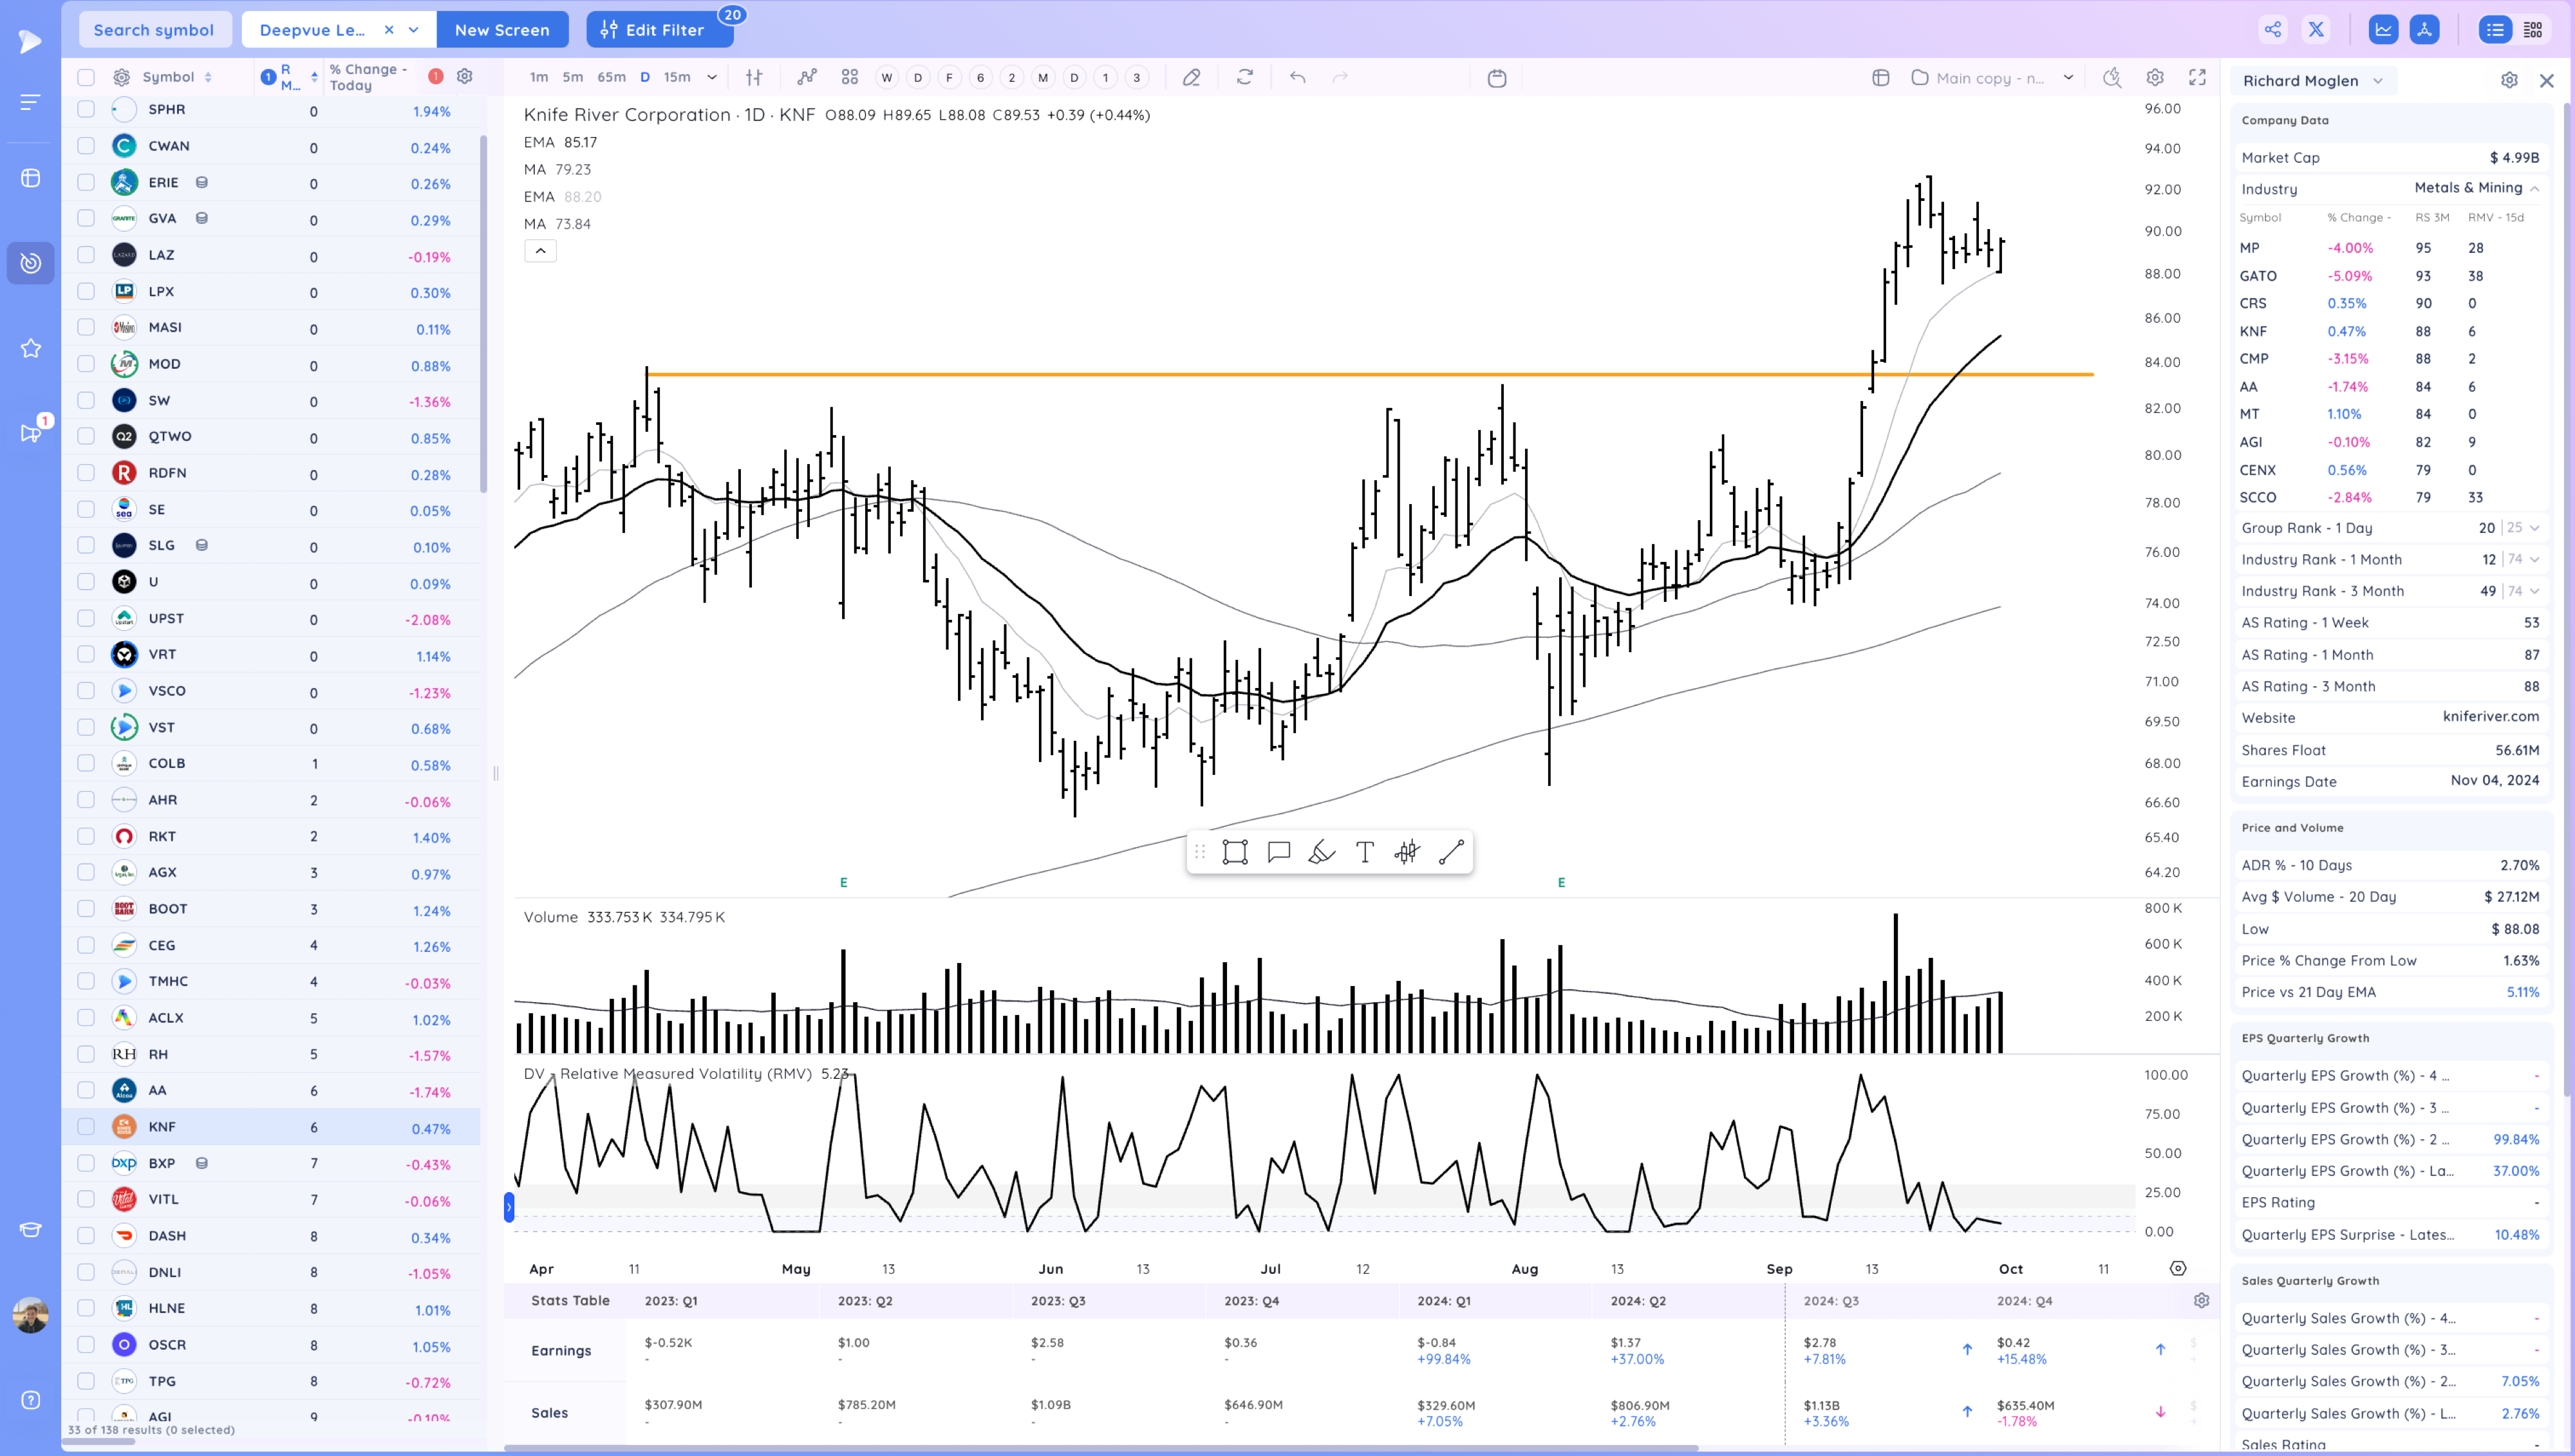Open the help question mark icon
Viewport: 2575px width, 1456px height.
tap(31, 1400)
